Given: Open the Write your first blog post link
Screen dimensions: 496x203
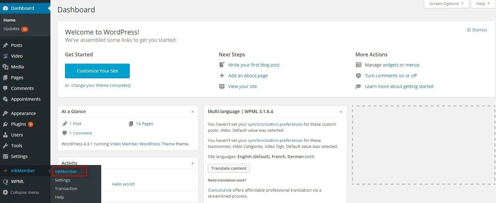Looking at the screenshot, I should 254,65.
